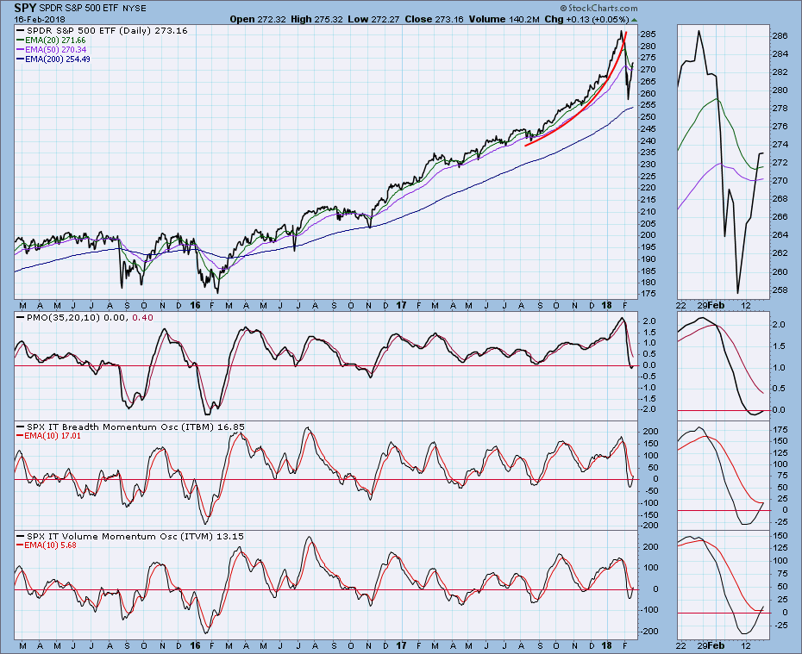Image resolution: width=802 pixels, height=654 pixels.
Task: Click the EMA(200) 254.49 legend entry
Action: click(53, 59)
